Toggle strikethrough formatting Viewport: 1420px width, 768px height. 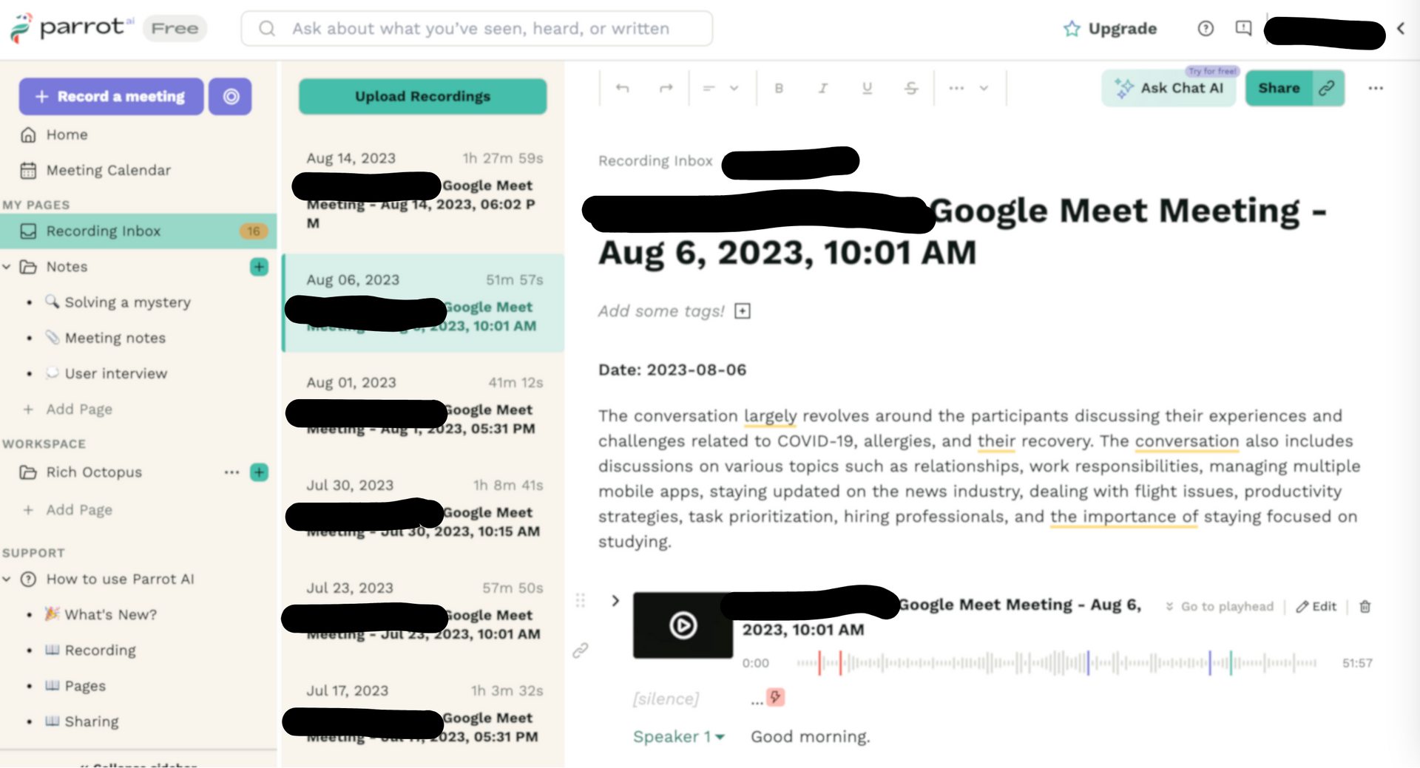(x=911, y=88)
